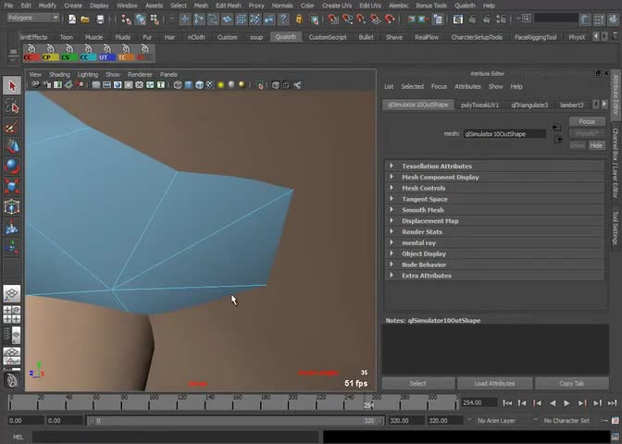Pick the Paint Selection tool
The height and width of the screenshot is (444, 622).
[x=12, y=127]
